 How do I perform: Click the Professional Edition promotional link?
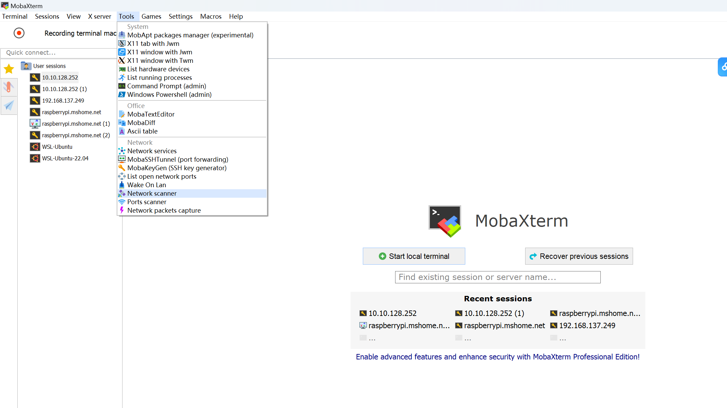click(x=498, y=357)
